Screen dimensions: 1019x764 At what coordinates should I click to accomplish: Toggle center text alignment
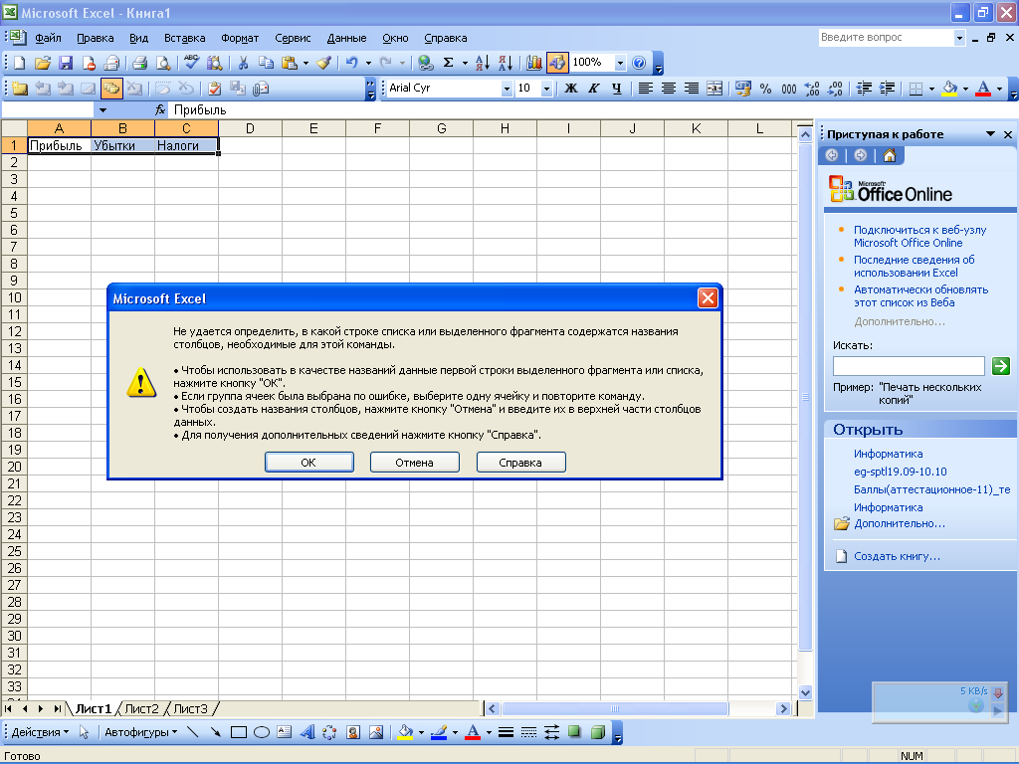[668, 89]
